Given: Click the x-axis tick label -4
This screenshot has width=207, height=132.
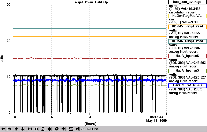Looking at the screenshot, I should tap(90, 117).
